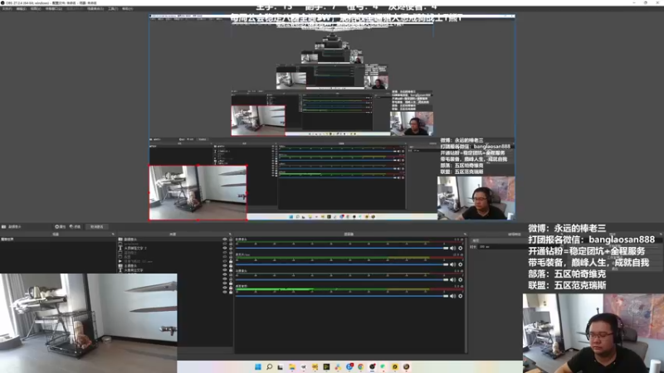The height and width of the screenshot is (373, 664).
Task: Adjust volume slider of active fourth mixer channel
Action: (x=342, y=296)
